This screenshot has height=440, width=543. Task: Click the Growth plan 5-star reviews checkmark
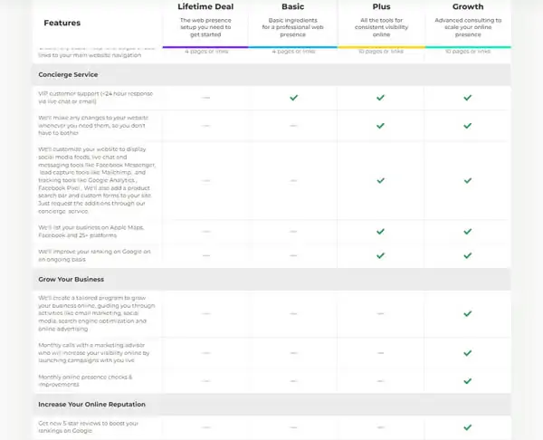click(x=468, y=427)
